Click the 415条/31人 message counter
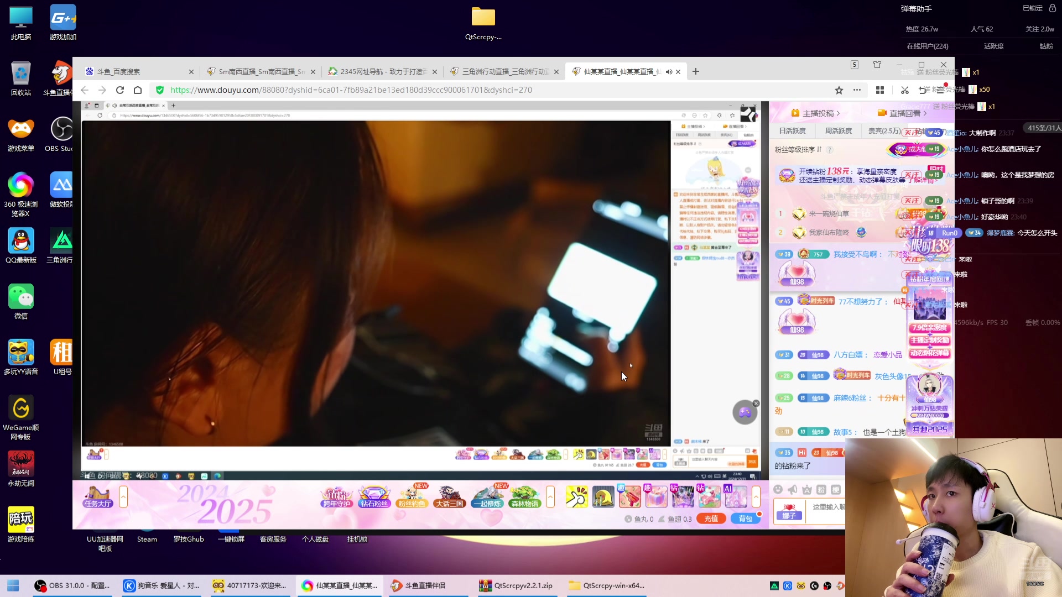This screenshot has height=597, width=1062. tap(1044, 128)
